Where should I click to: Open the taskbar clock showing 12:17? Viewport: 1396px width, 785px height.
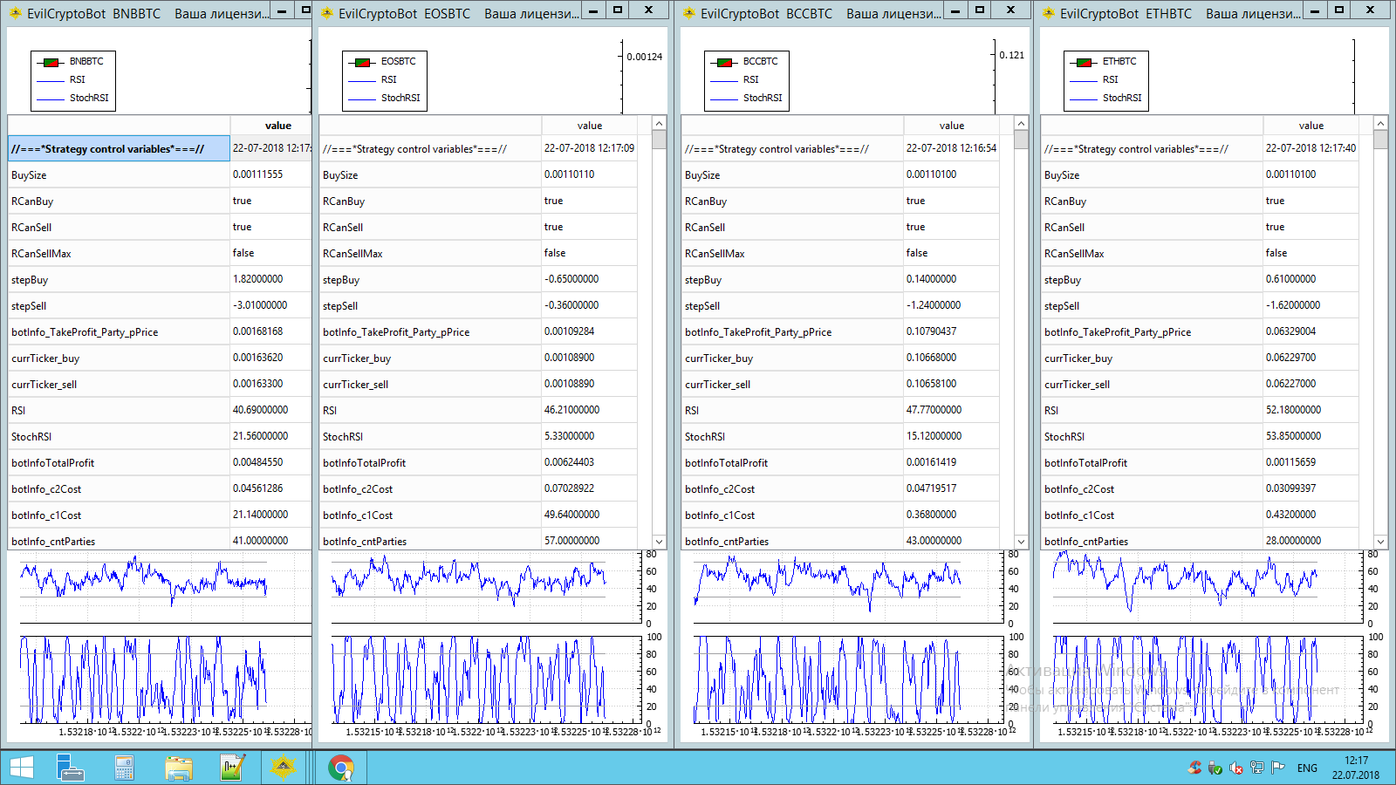click(1356, 768)
